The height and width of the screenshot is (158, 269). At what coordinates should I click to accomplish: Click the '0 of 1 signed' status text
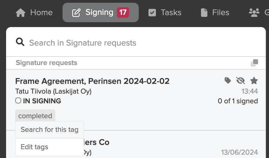click(238, 101)
